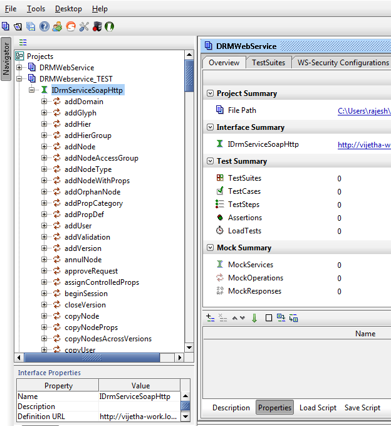Click the clear properties square icon
The image size is (391, 426).
[x=269, y=318]
